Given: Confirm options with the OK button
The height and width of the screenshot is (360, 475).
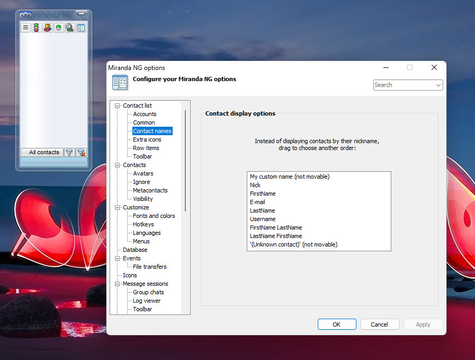Looking at the screenshot, I should point(337,324).
